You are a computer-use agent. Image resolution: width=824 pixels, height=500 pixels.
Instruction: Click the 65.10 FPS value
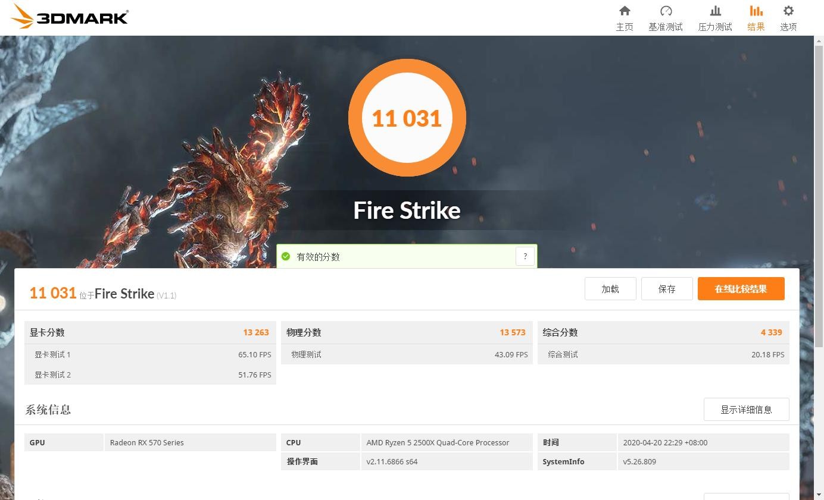pos(255,354)
